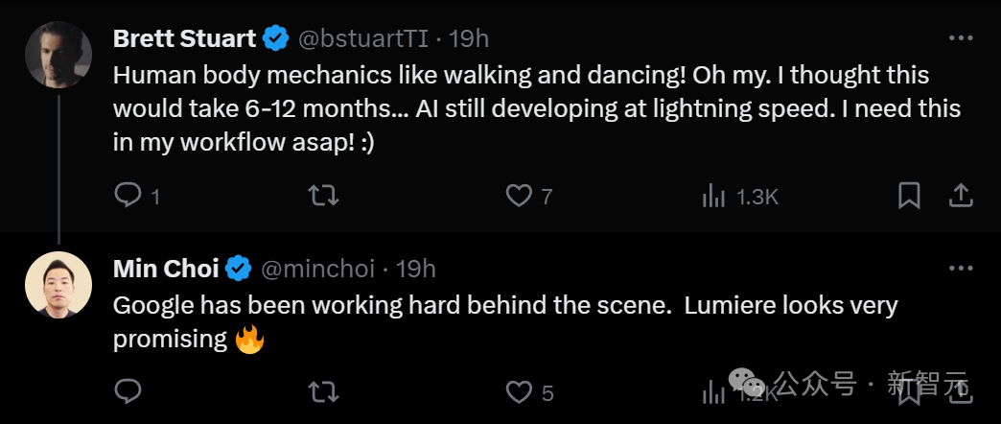Bookmark Brett Stuart's tweet

(909, 196)
